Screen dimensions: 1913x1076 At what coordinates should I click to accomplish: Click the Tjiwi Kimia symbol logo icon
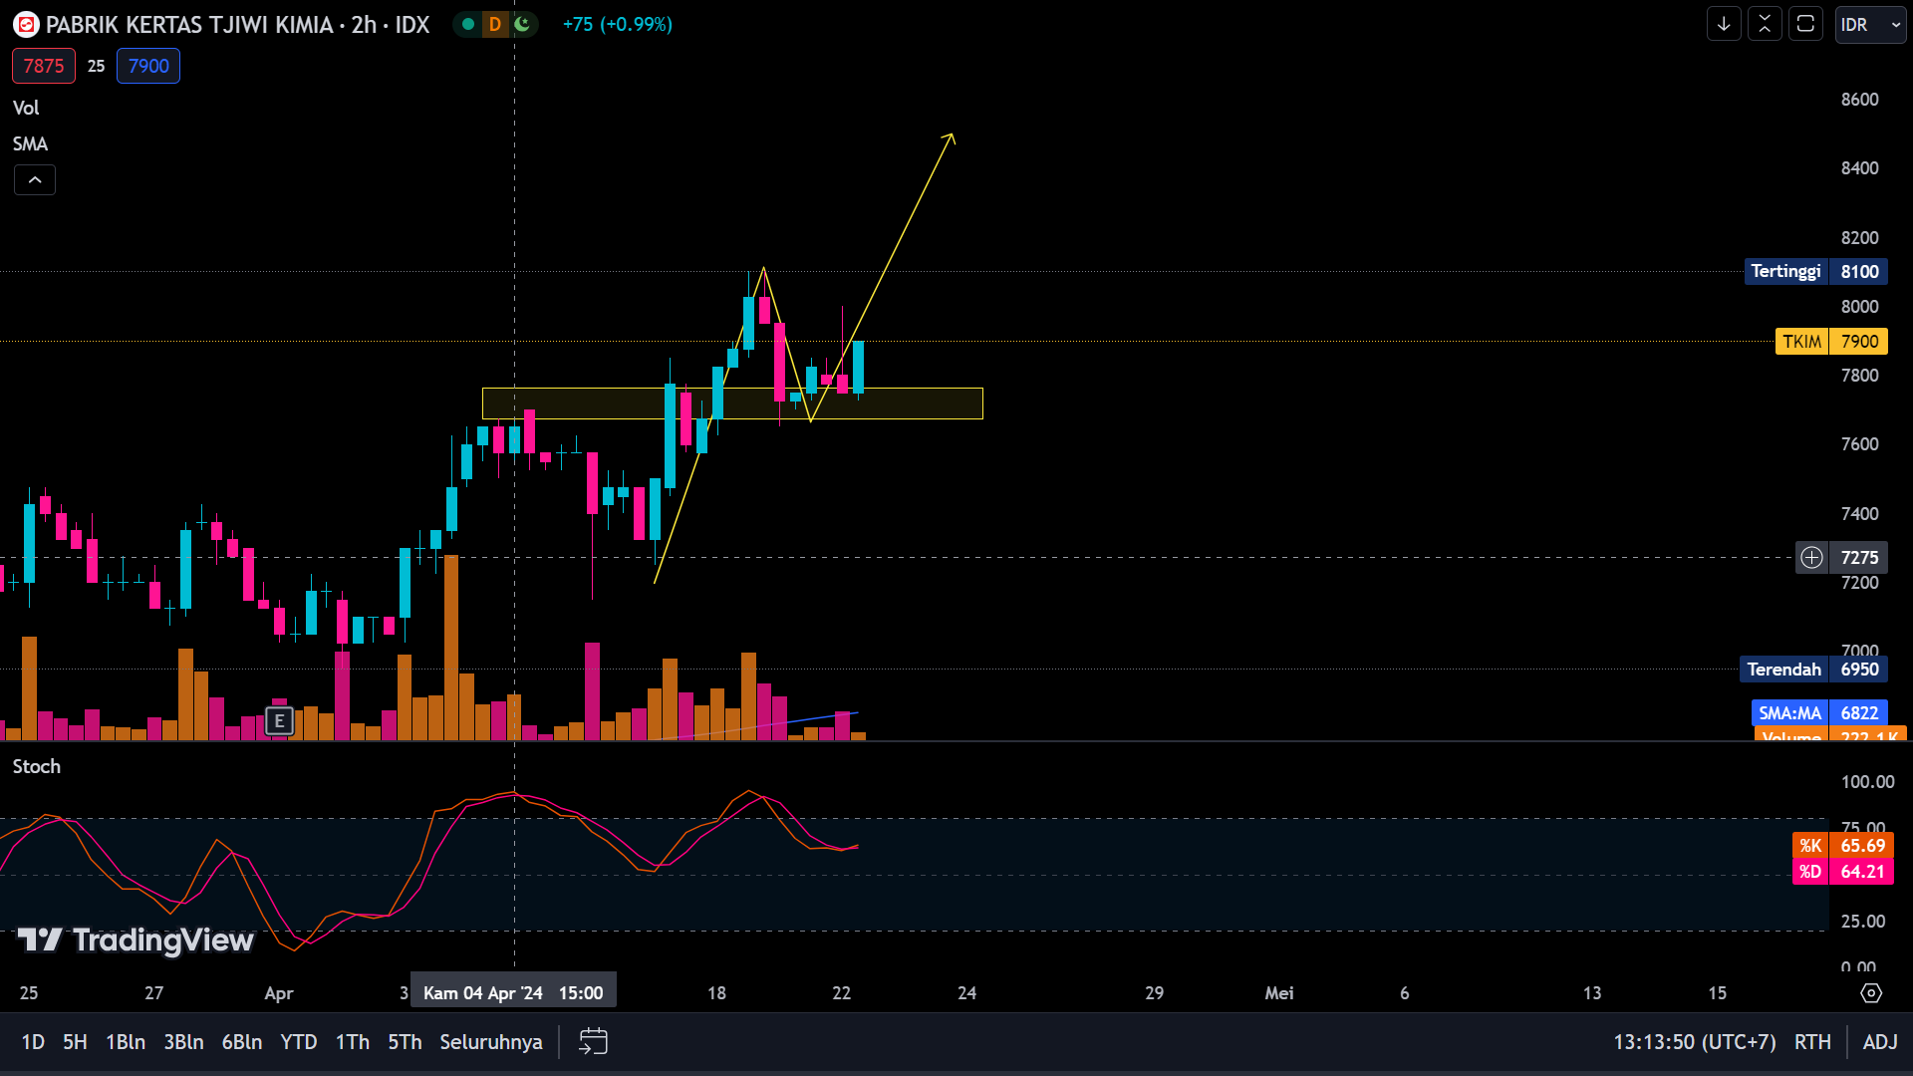coord(26,25)
